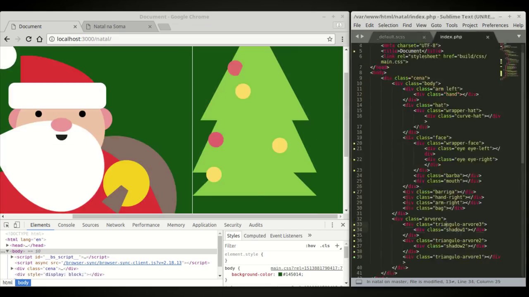The image size is (529, 297).
Task: Select body in the DevTools breadcrumb
Action: [x=23, y=283]
